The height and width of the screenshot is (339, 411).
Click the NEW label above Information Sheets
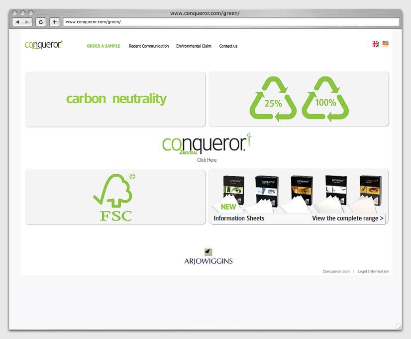(228, 207)
